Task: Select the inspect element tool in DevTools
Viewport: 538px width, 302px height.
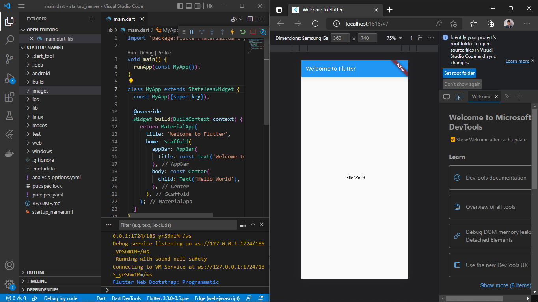Action: click(447, 96)
